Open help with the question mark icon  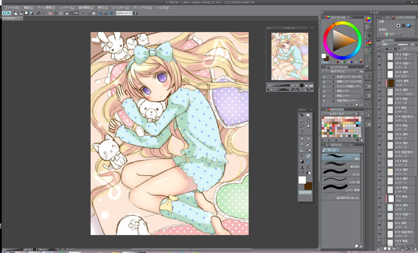tap(135, 13)
